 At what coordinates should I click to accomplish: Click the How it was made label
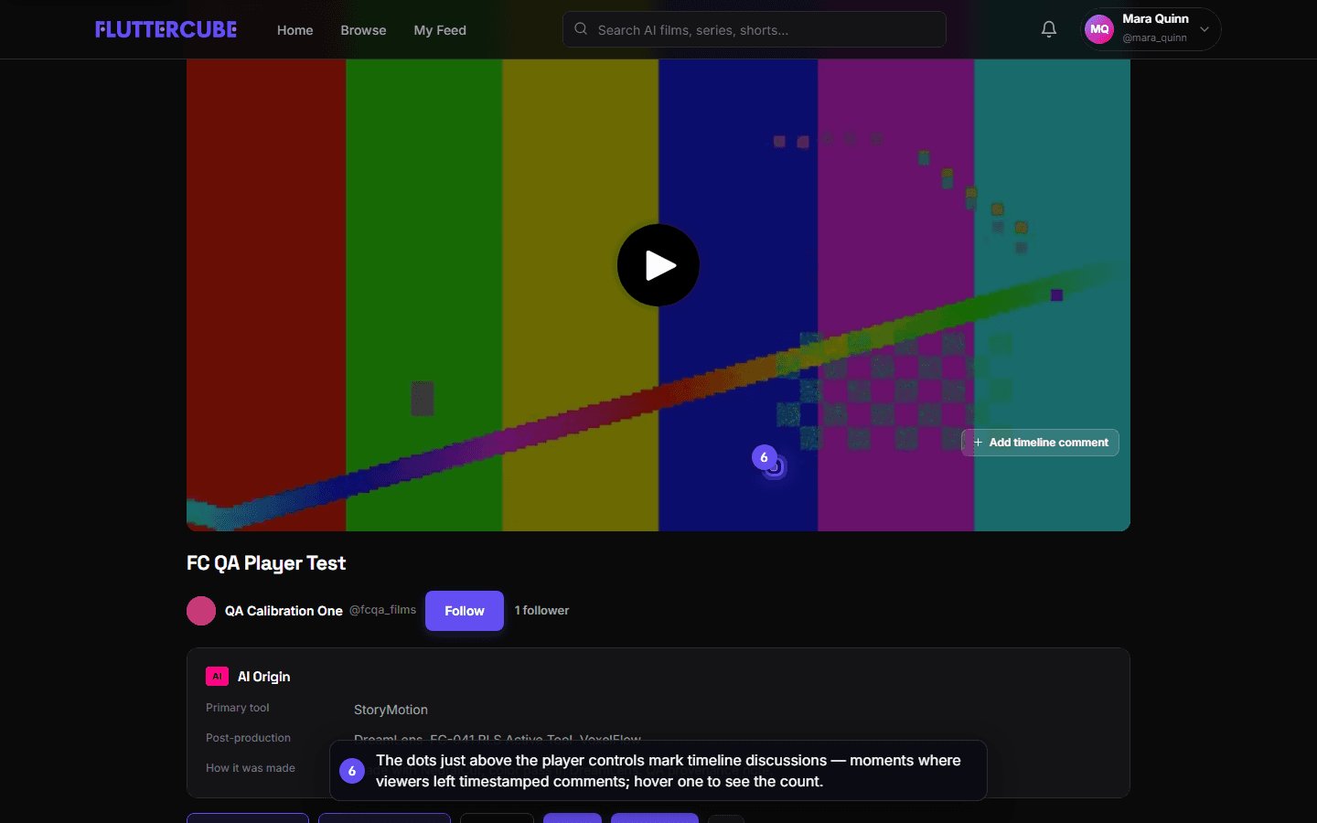[x=251, y=768]
